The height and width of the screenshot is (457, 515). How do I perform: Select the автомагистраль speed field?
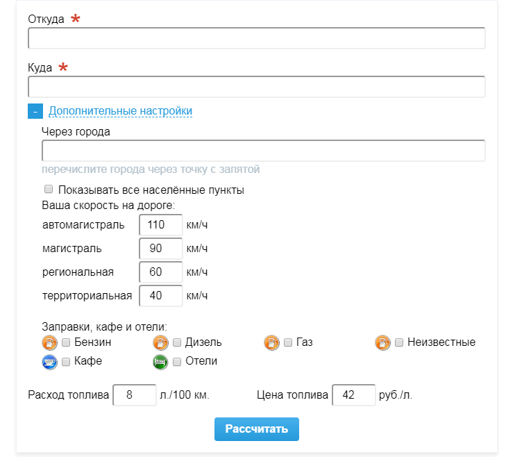pos(160,225)
